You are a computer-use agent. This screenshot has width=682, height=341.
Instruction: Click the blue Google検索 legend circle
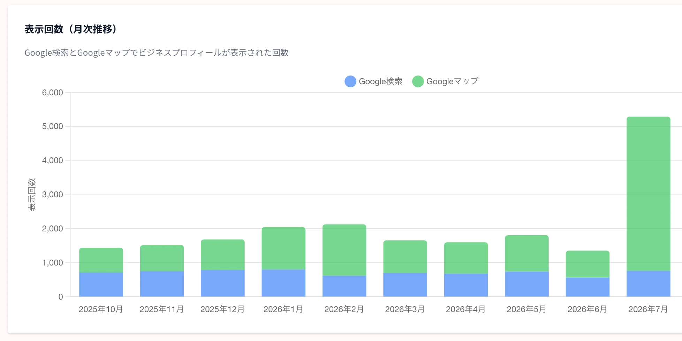350,81
